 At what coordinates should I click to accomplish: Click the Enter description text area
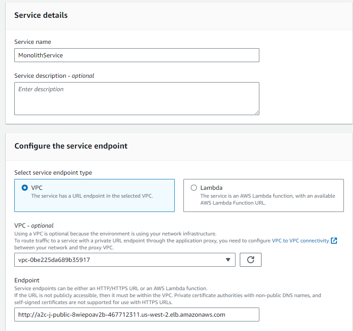coord(137,98)
